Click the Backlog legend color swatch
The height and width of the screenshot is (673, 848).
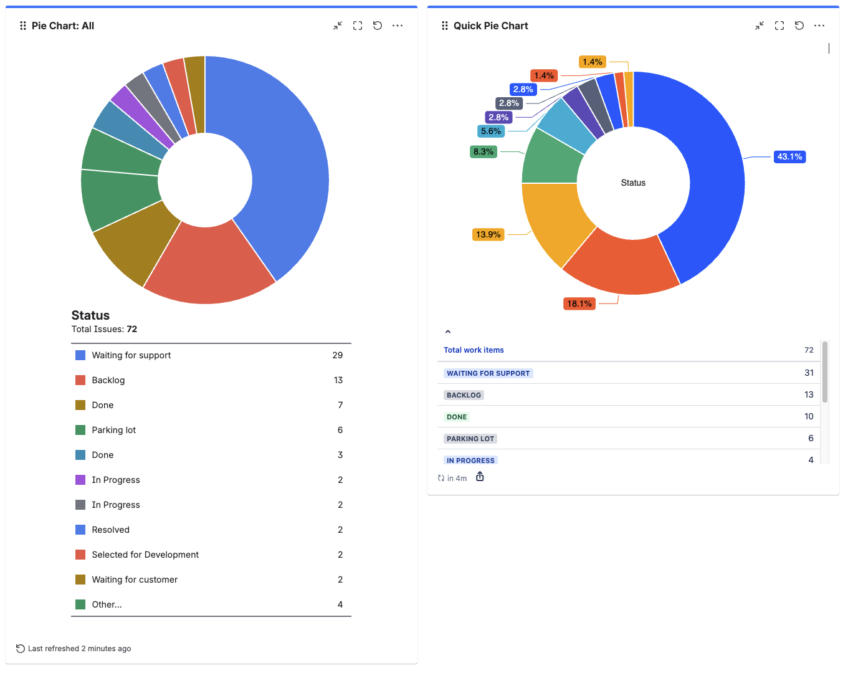pos(79,379)
